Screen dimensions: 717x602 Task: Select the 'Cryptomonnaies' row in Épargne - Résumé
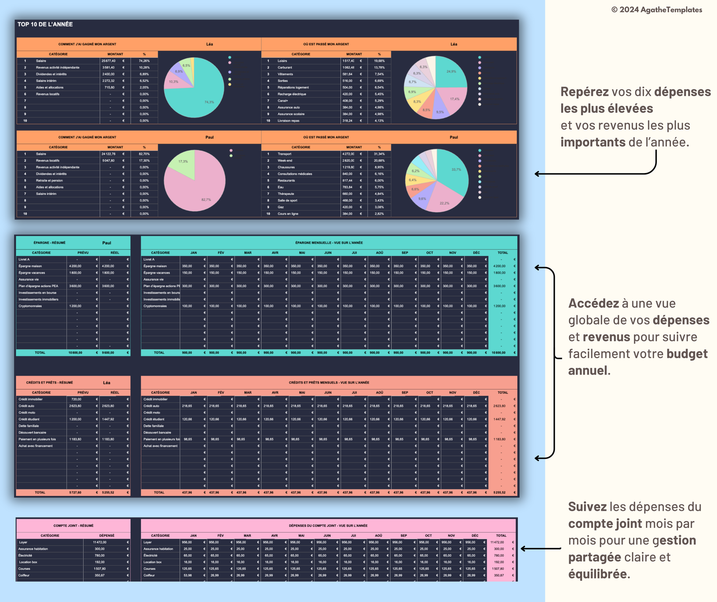click(30, 306)
